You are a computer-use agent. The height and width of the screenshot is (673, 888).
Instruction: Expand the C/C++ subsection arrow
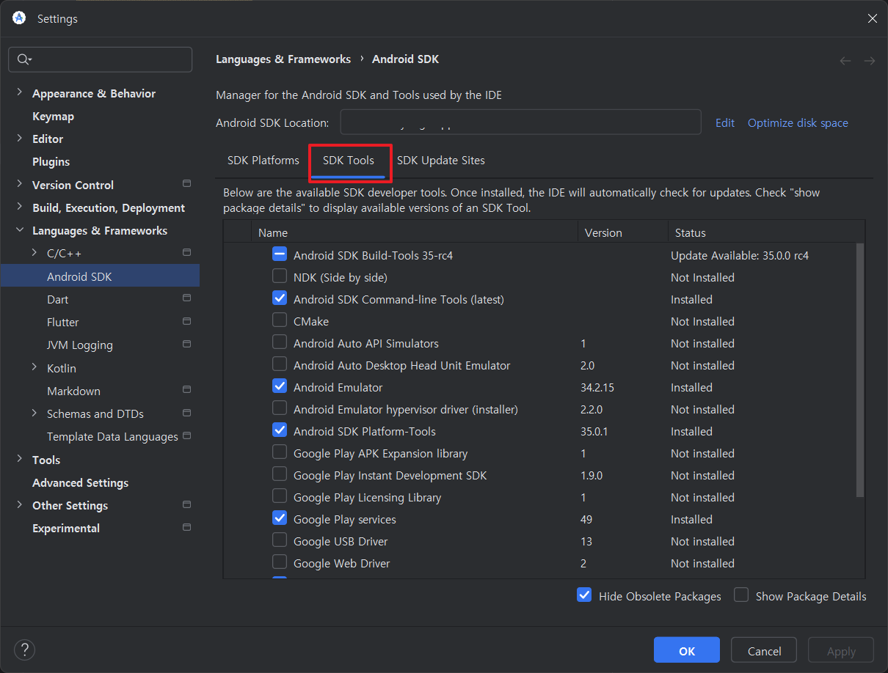pos(34,253)
